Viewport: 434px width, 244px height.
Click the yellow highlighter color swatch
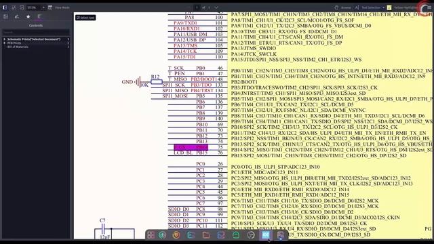pos(389,7)
